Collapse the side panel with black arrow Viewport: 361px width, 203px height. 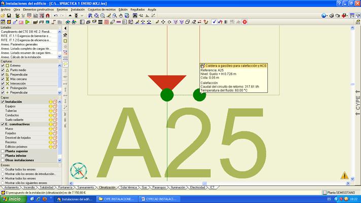[65, 28]
